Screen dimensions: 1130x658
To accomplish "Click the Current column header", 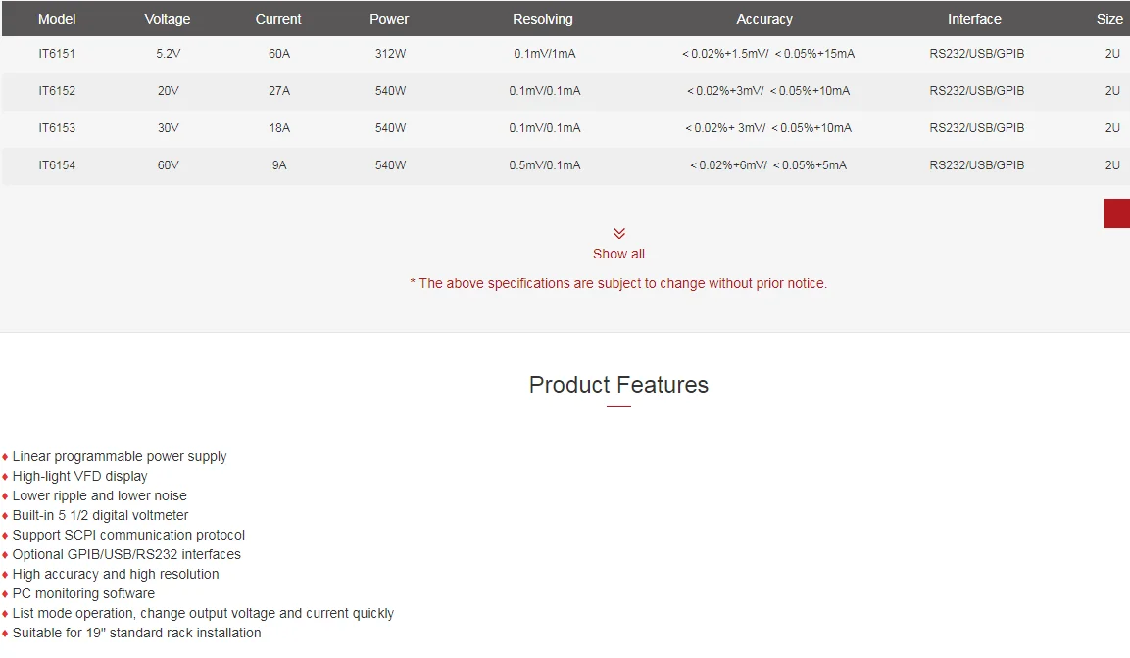I will click(x=278, y=19).
